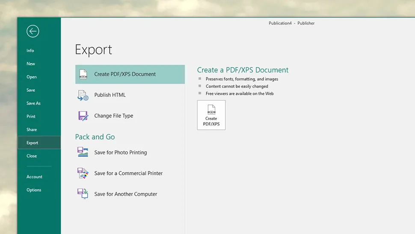Click the Save for Photo Printing icon

point(83,152)
